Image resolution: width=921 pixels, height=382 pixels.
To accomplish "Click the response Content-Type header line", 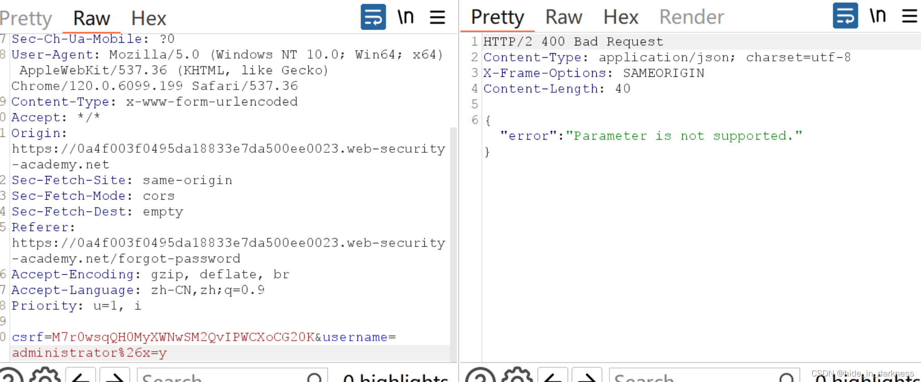I will tap(667, 57).
